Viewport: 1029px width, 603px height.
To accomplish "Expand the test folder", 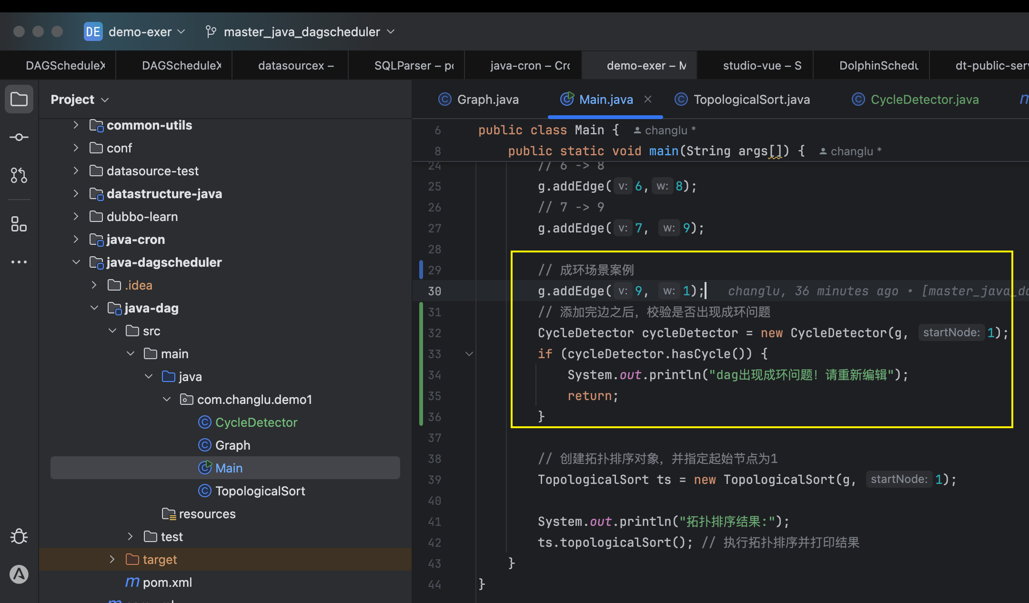I will pos(130,536).
